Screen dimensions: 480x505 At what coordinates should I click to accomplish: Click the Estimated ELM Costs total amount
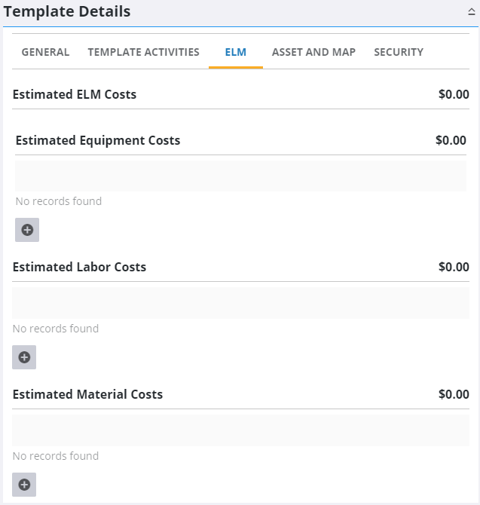tap(454, 94)
